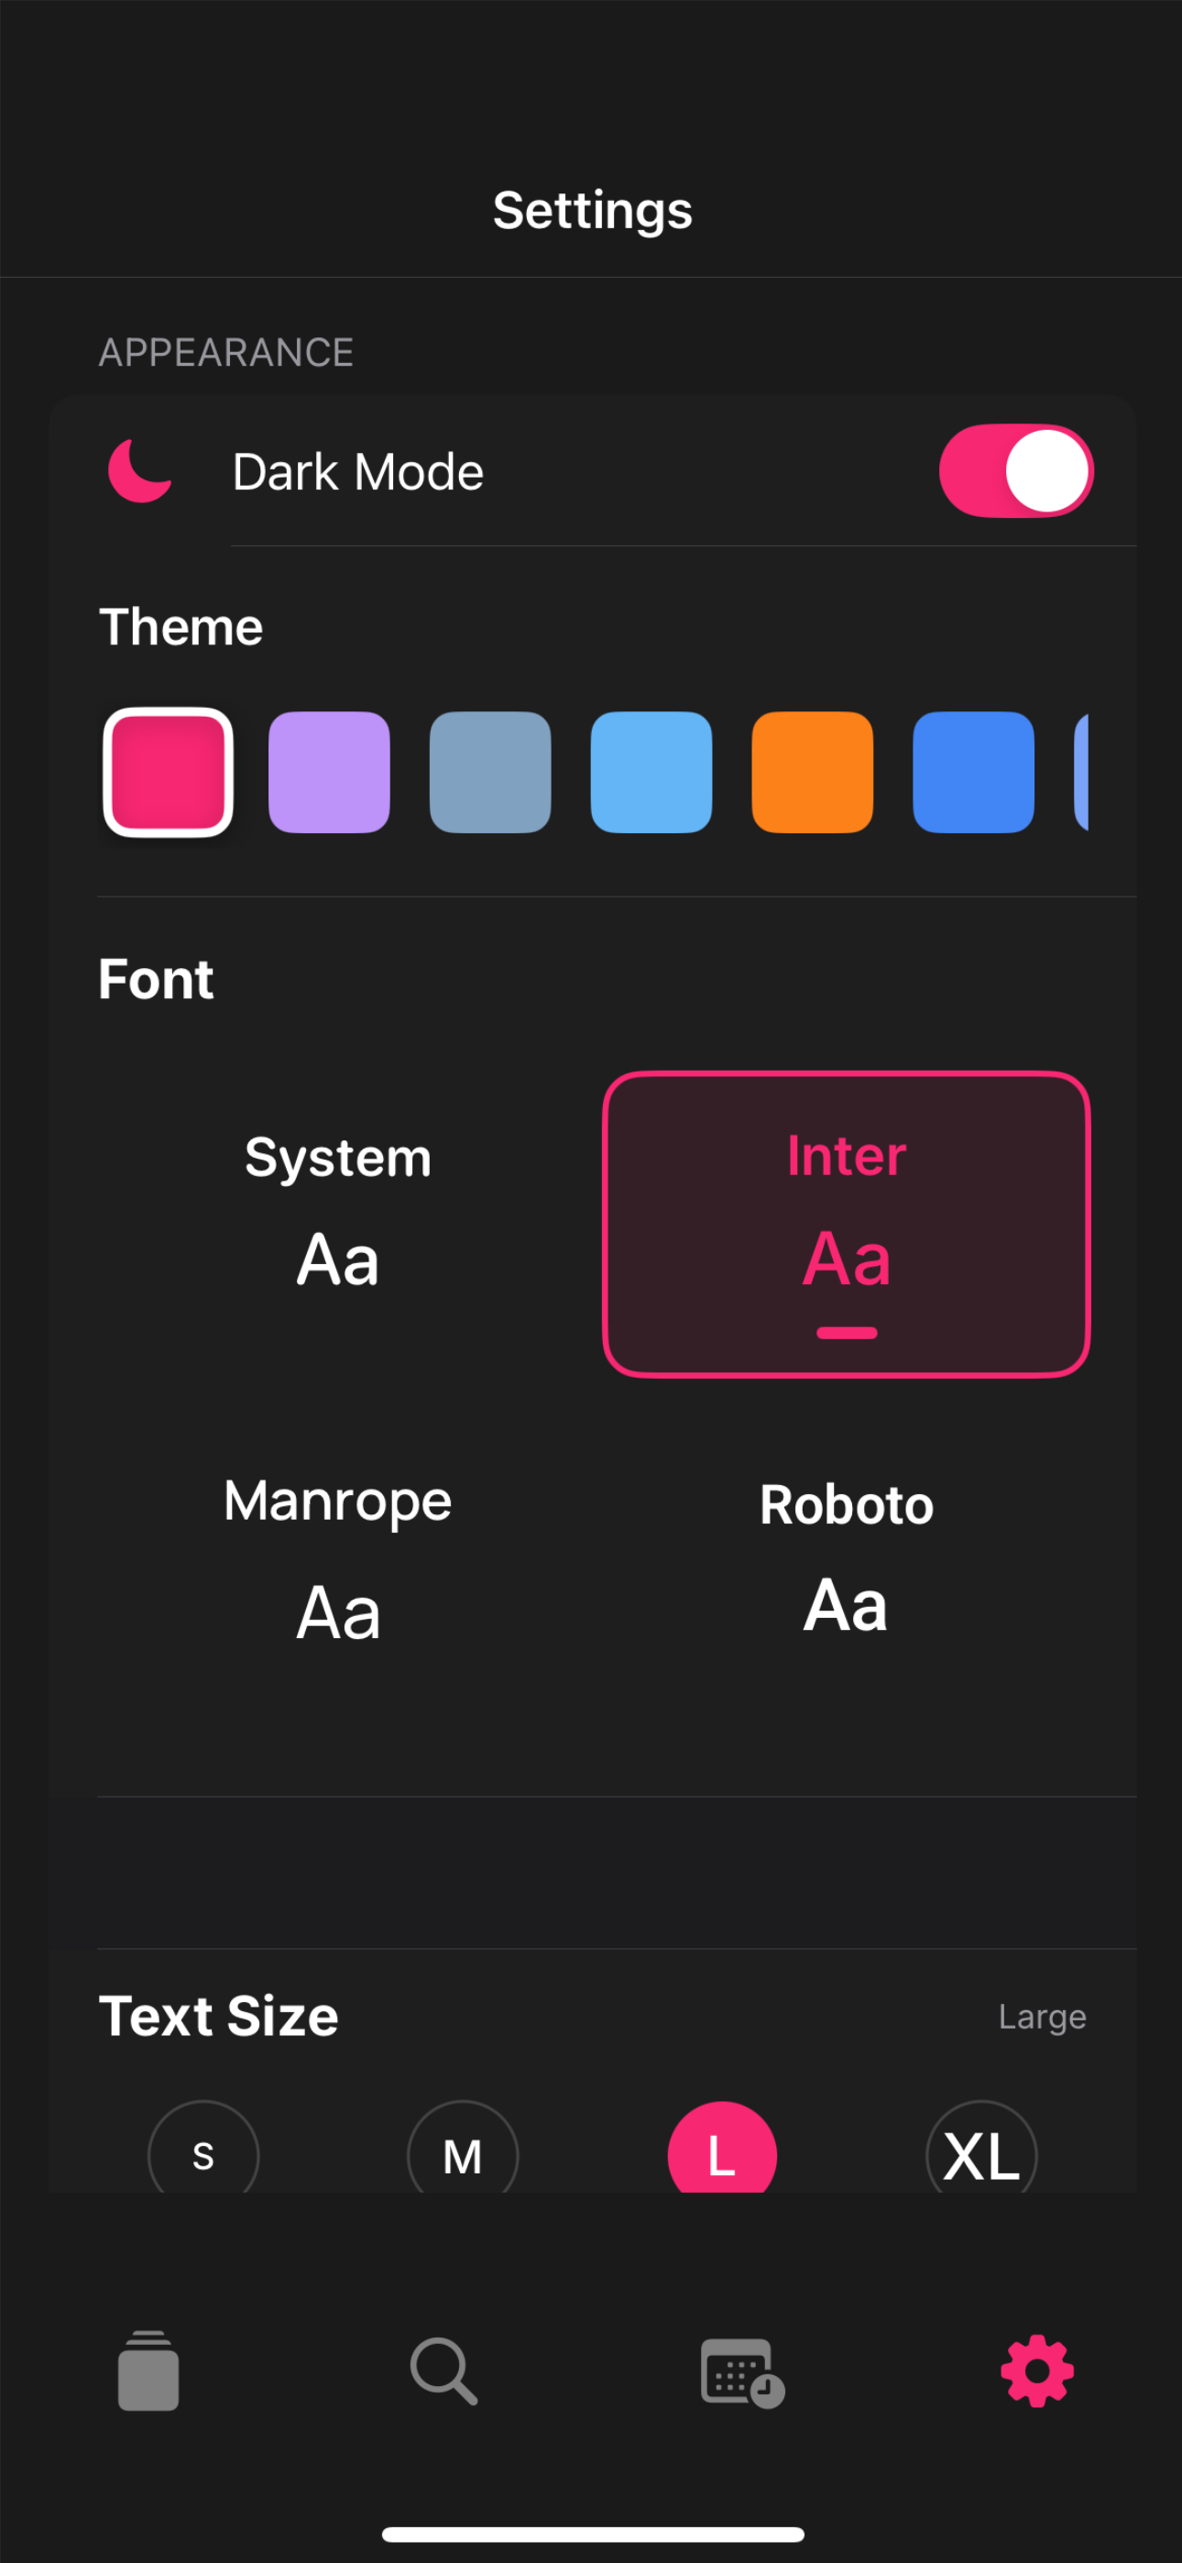Open the search magnifier tab

tap(443, 2371)
